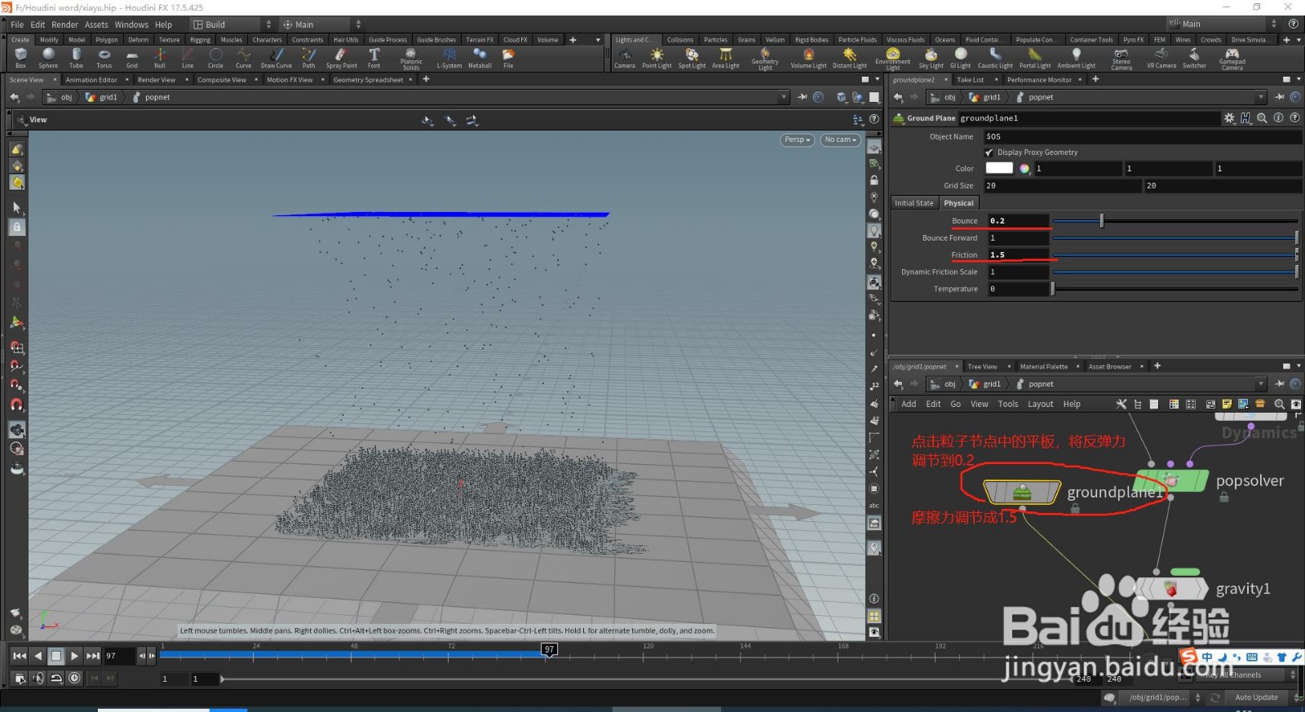
Task: Select the Font shelf tool
Action: pyautogui.click(x=374, y=58)
